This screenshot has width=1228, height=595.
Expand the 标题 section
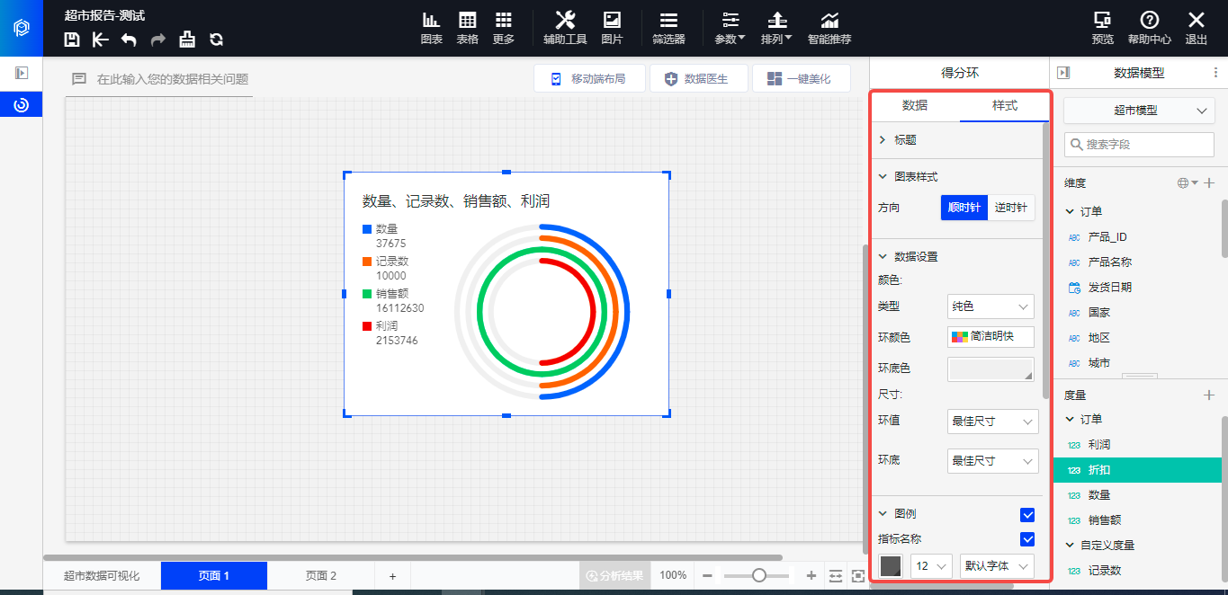coord(904,140)
